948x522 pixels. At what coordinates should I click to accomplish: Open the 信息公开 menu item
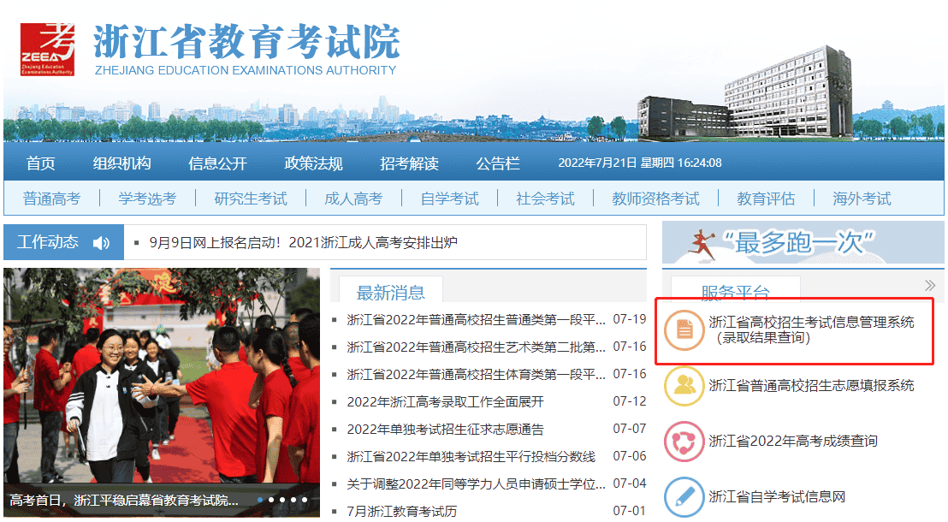click(x=217, y=163)
